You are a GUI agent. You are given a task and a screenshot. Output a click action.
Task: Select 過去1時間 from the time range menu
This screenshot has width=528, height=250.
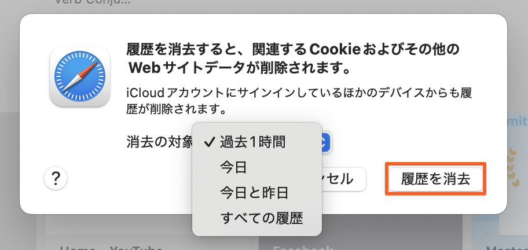pos(252,141)
